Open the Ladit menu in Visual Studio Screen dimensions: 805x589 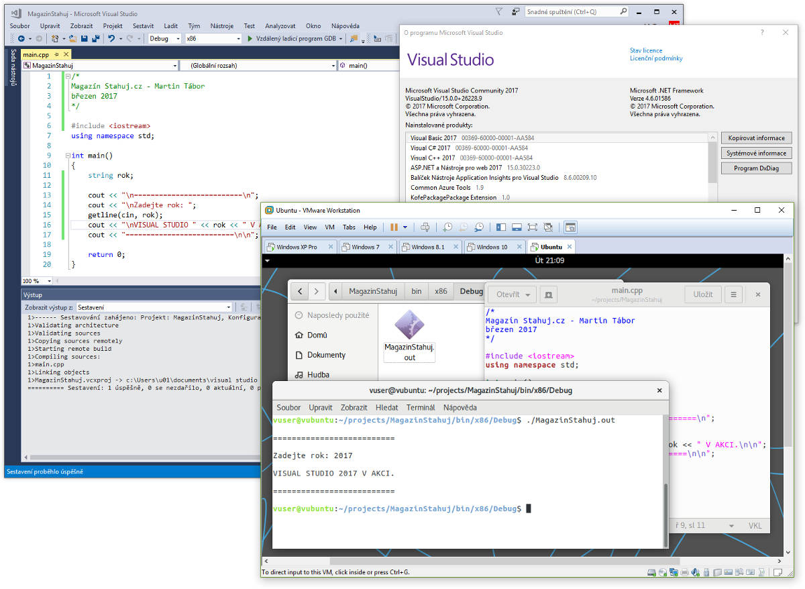pos(171,25)
